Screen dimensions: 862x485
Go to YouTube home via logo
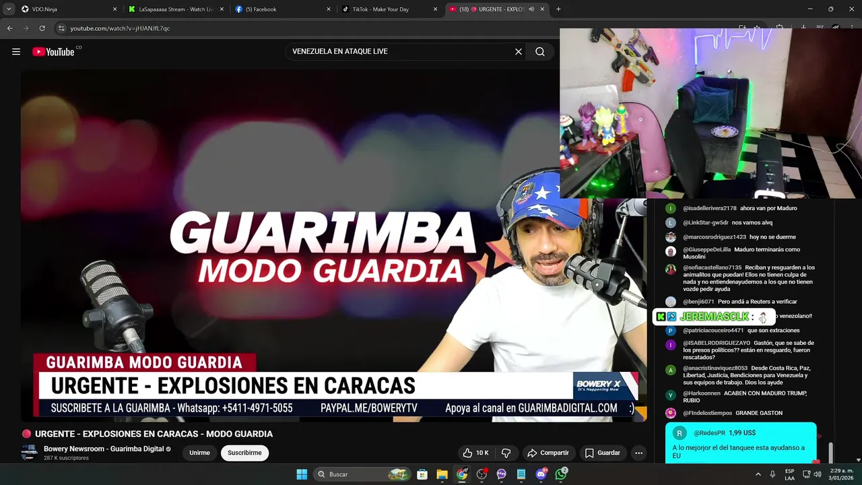[53, 52]
